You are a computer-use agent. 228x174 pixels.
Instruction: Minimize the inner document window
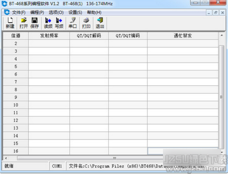click(x=209, y=13)
